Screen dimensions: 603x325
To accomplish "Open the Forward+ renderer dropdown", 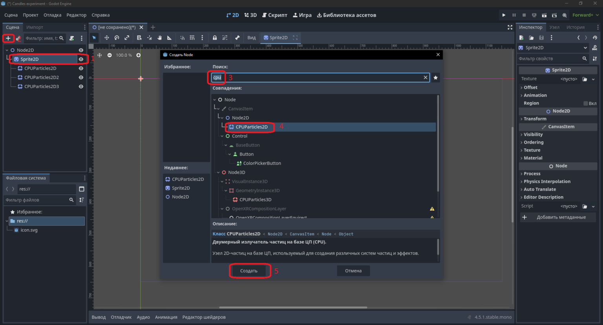I will click(585, 15).
